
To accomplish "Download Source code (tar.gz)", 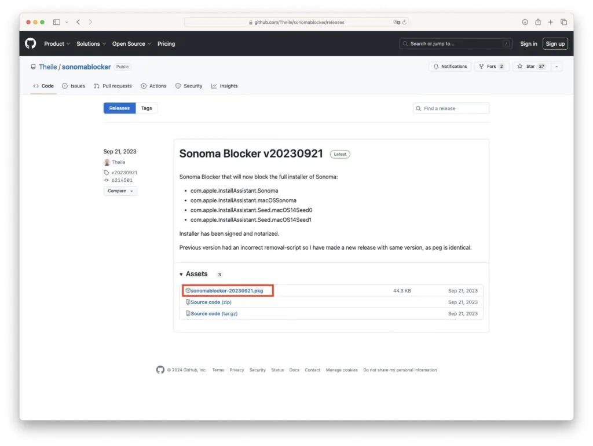I will pos(214,313).
